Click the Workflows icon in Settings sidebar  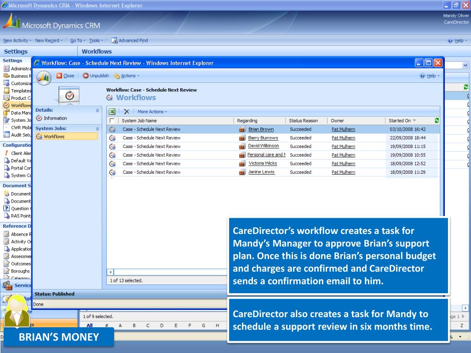6,105
